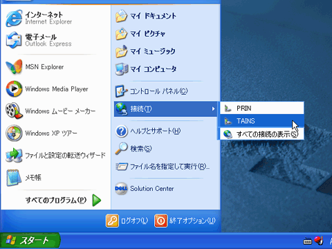Click the メモ帳 text label

pyautogui.click(x=33, y=178)
